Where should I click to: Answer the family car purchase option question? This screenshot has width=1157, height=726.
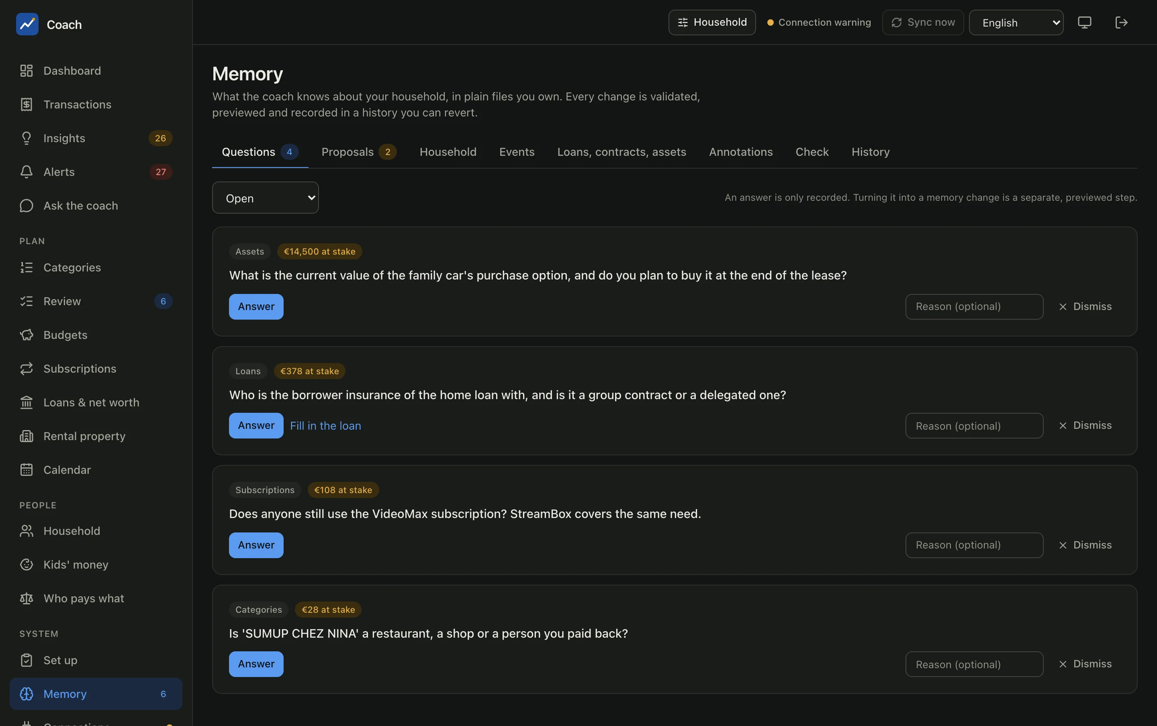[256, 307]
